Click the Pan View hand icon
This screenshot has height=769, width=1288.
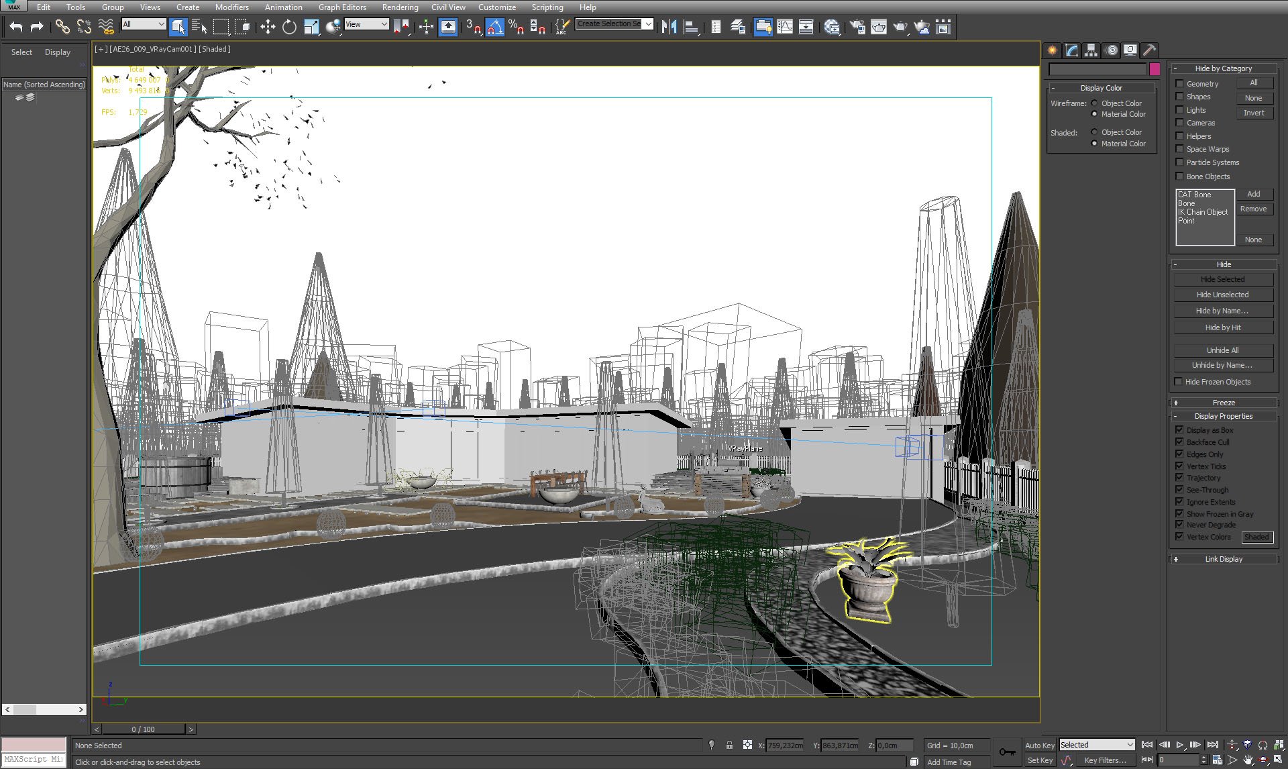coord(1248,760)
